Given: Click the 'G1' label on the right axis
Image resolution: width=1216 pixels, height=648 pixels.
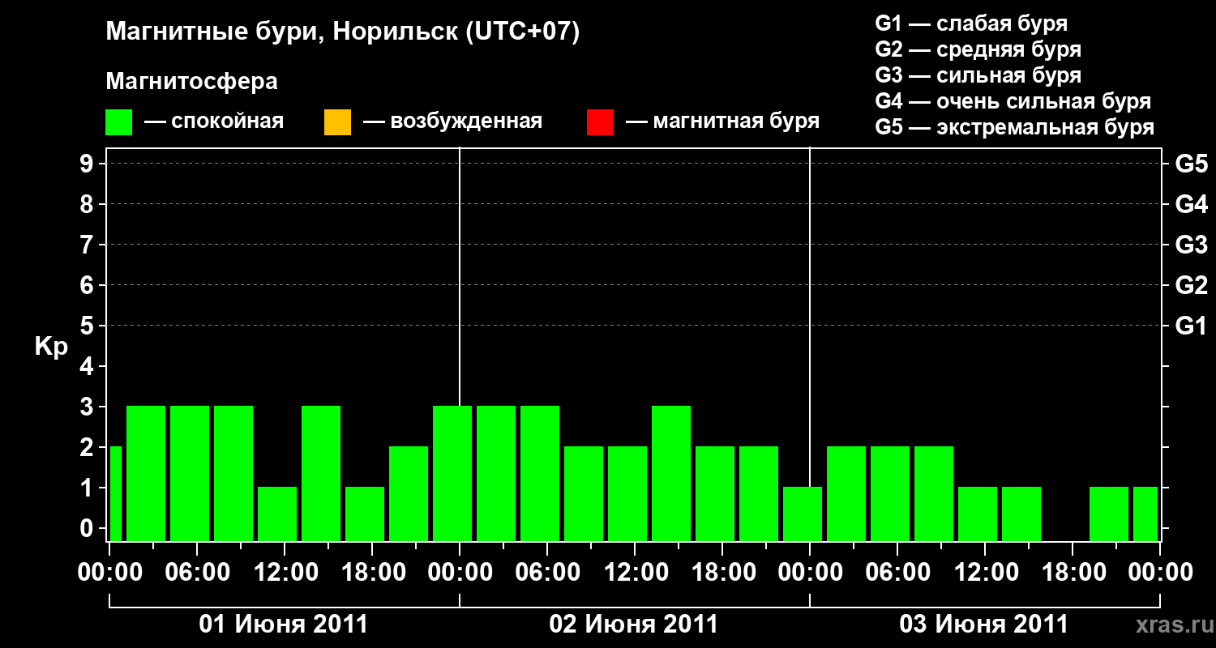Looking at the screenshot, I should click(x=1191, y=326).
